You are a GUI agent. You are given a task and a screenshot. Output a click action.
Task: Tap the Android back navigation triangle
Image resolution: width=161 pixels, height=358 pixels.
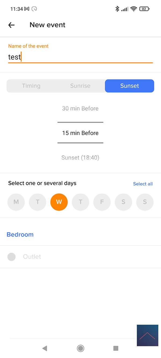(45, 348)
